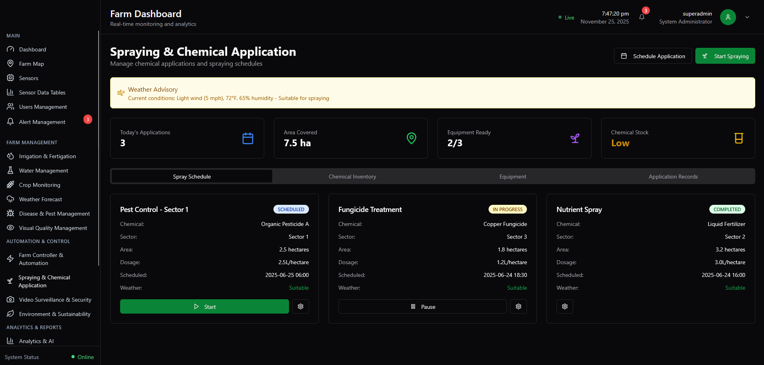Expand the user account dropdown chevron

click(747, 17)
